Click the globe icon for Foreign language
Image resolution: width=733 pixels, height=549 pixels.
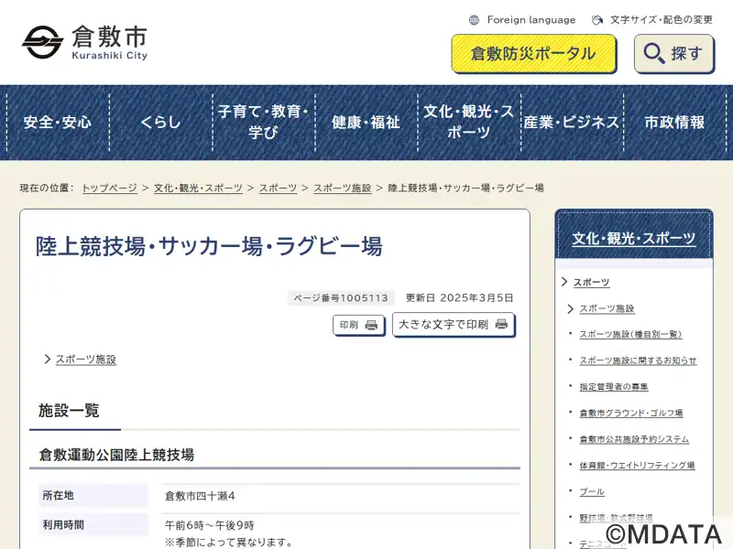[x=474, y=20]
